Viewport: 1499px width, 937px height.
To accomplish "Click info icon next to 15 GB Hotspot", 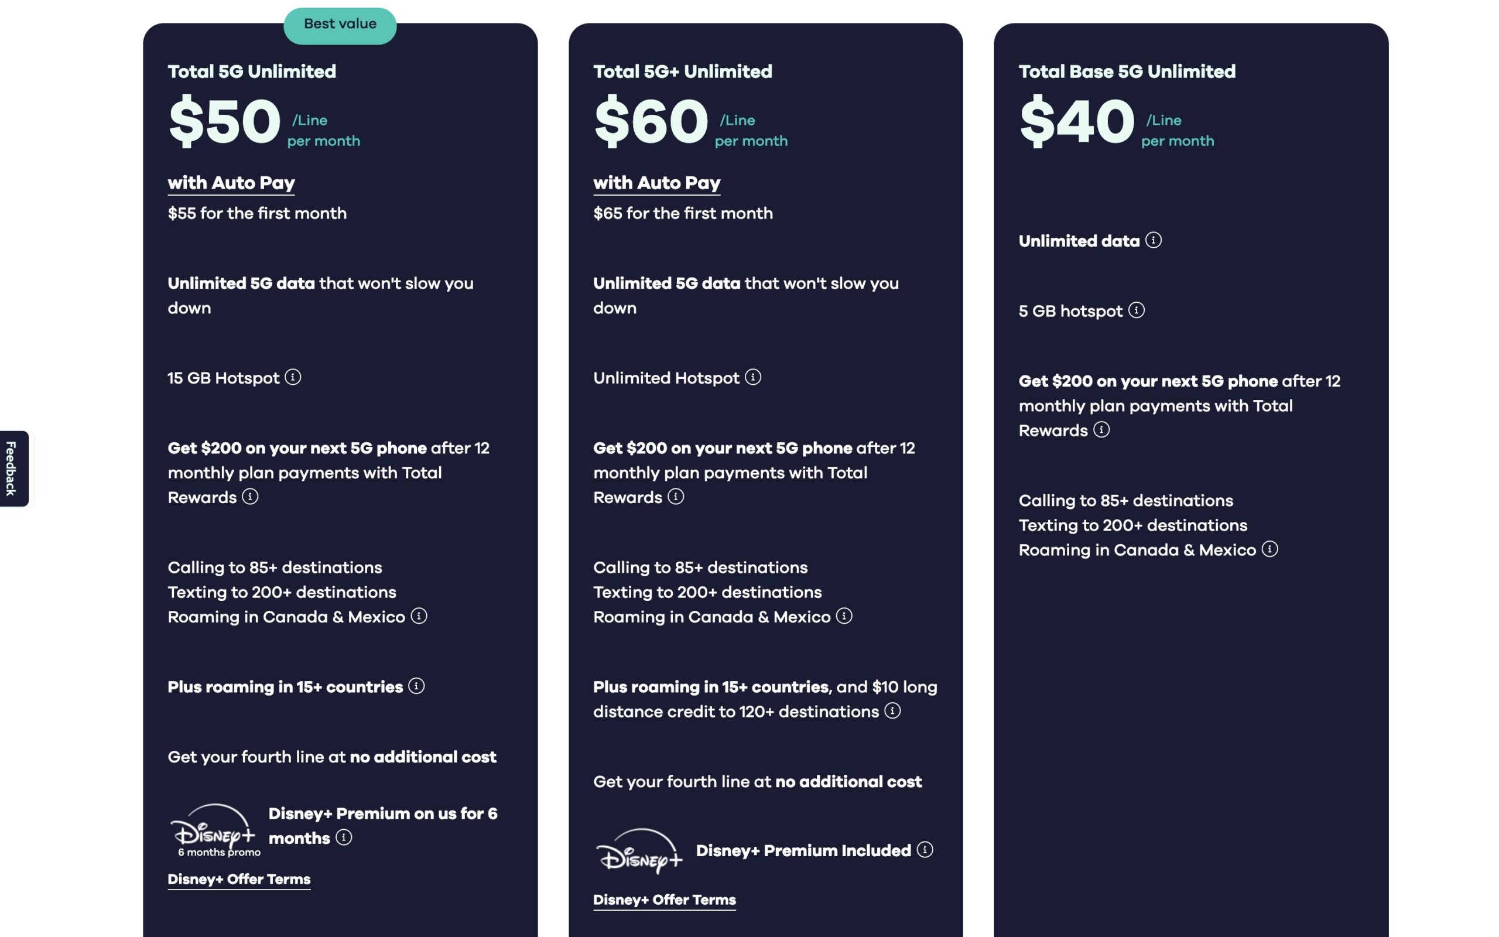I will click(293, 377).
